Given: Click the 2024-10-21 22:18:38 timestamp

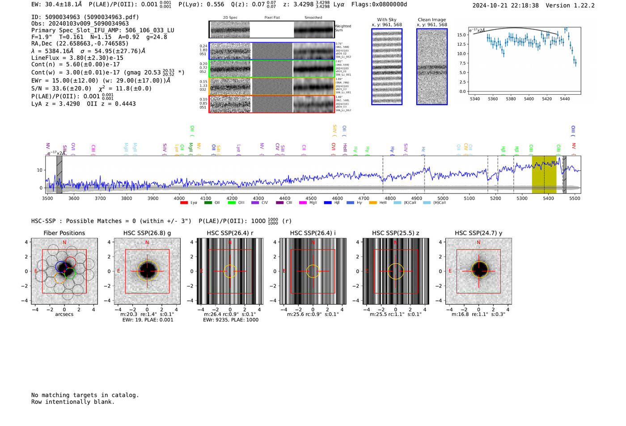Looking at the screenshot, I should pyautogui.click(x=506, y=5).
